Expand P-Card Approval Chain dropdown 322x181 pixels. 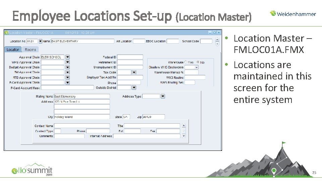(x=67, y=82)
